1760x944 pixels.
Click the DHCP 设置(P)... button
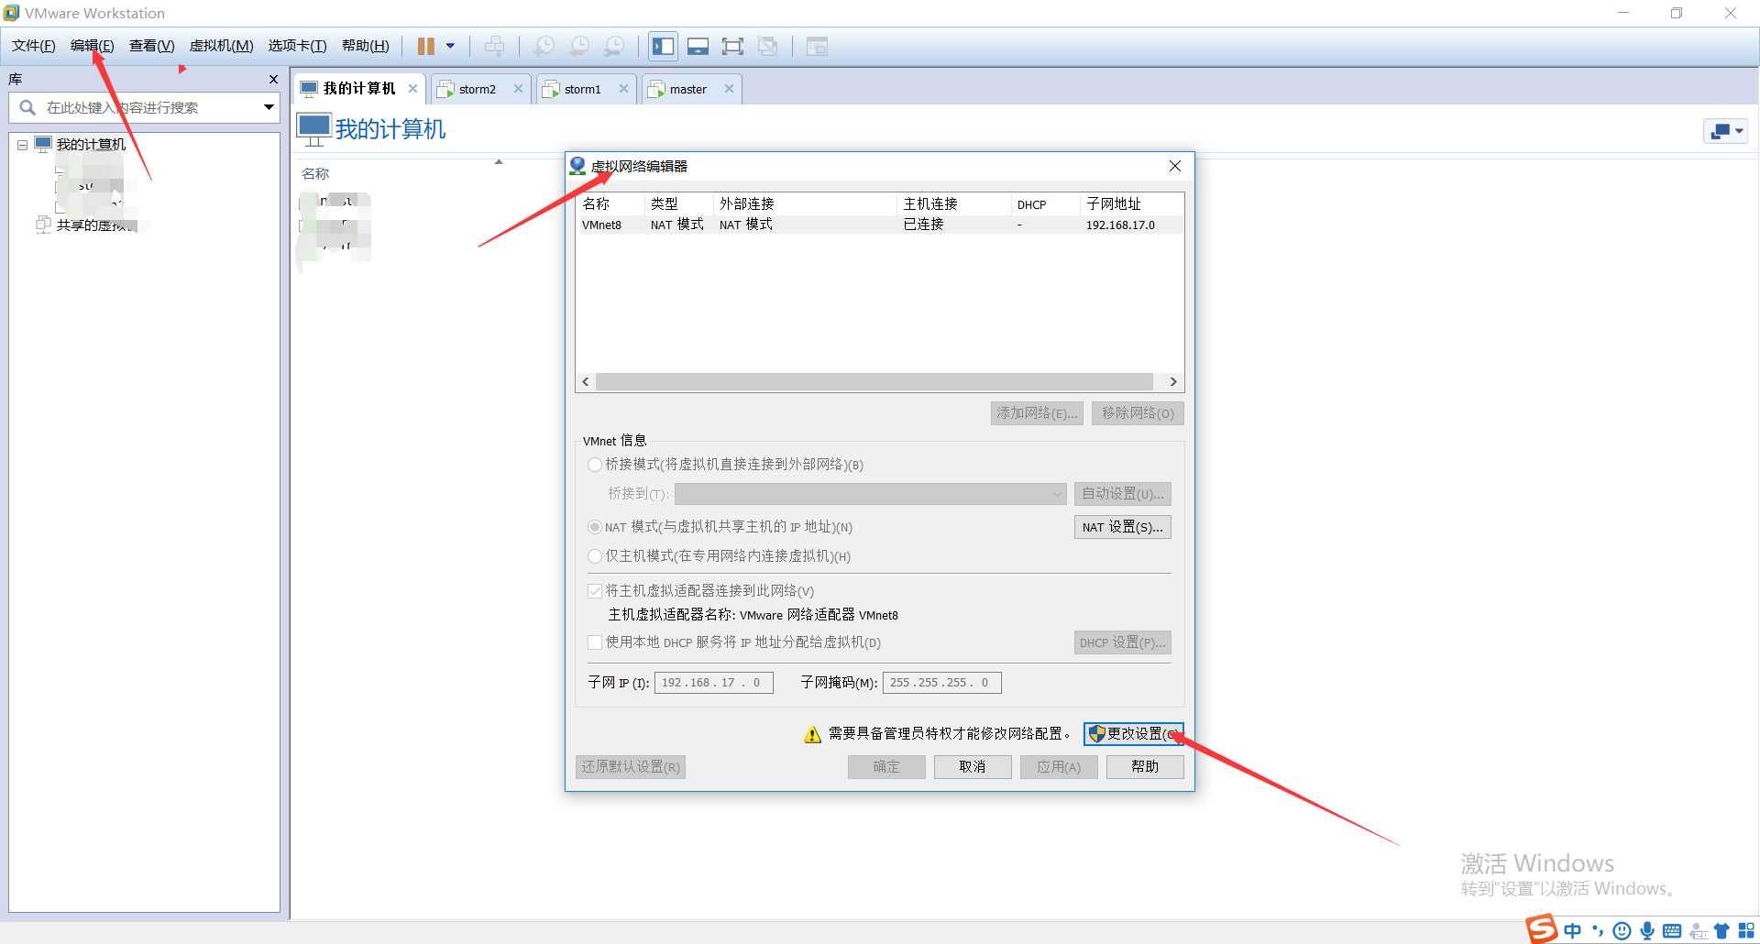pyautogui.click(x=1122, y=642)
